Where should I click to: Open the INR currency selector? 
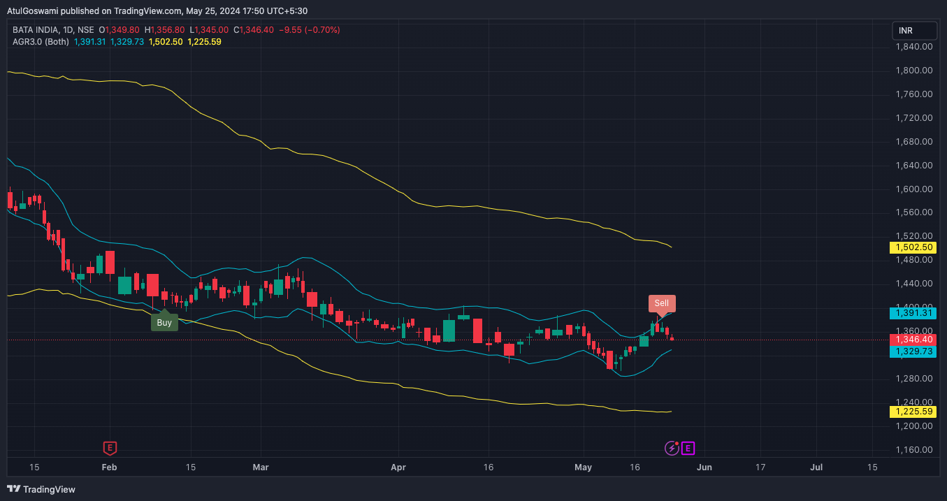tap(915, 31)
